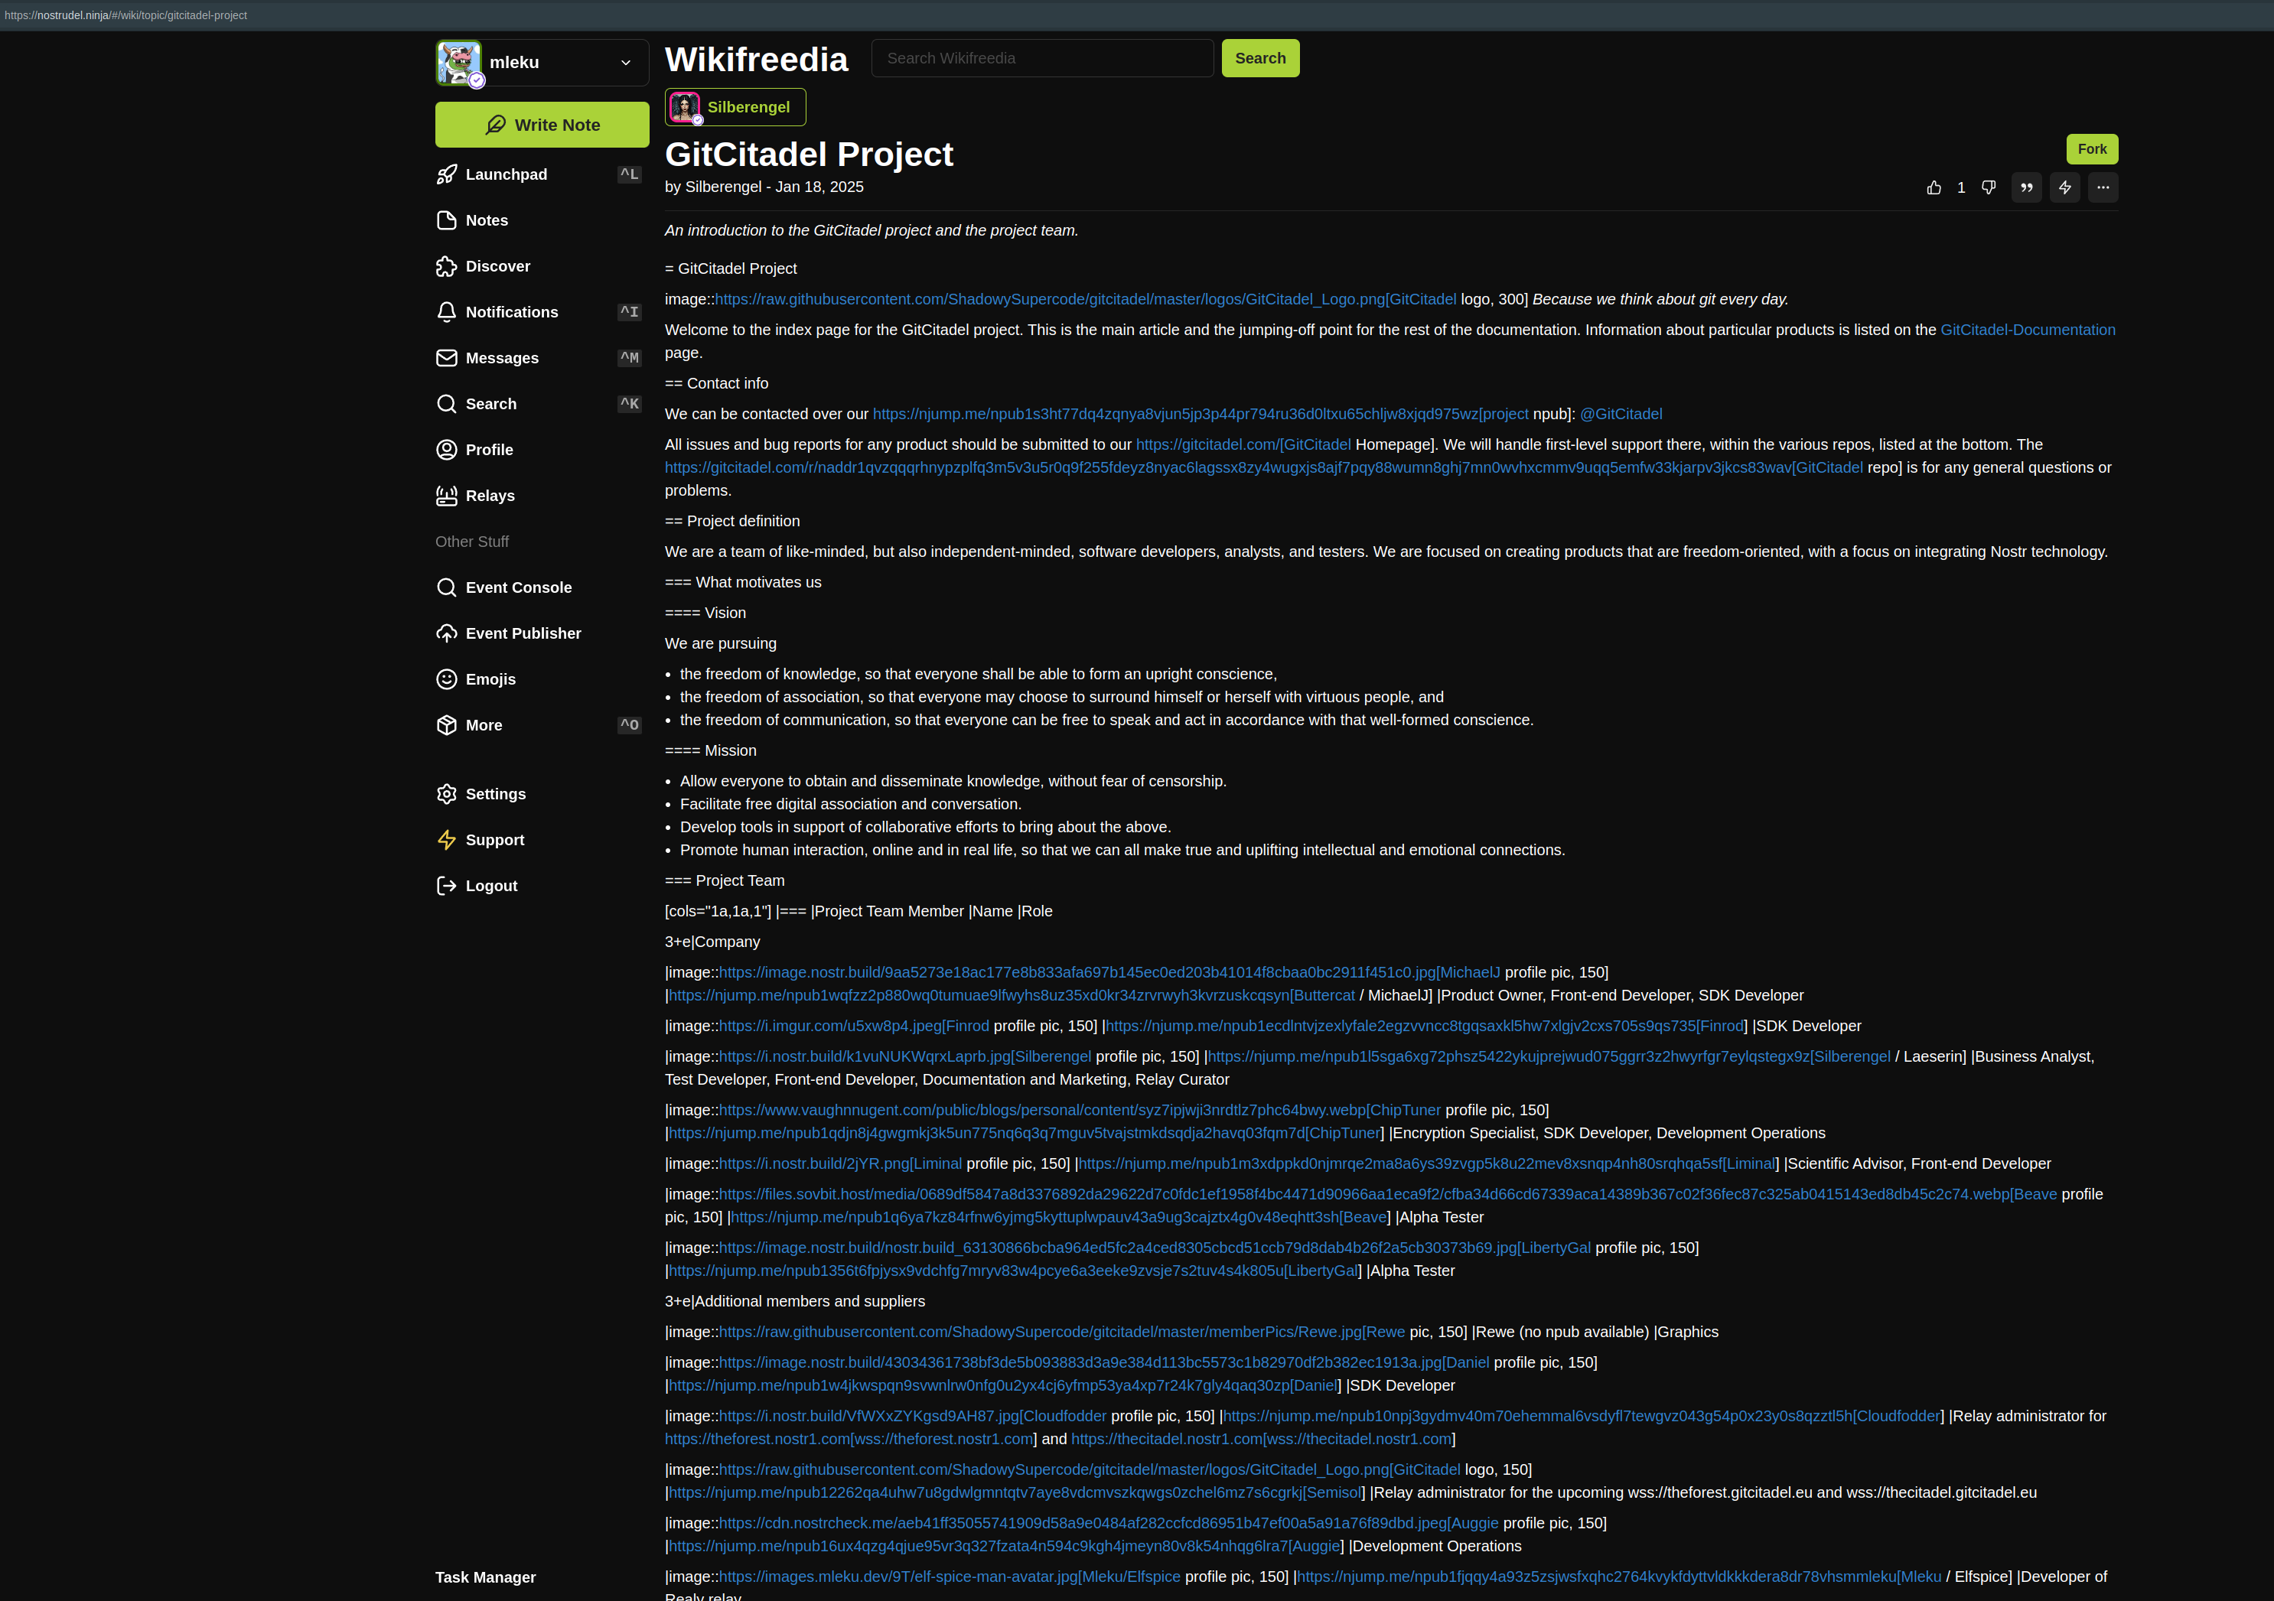Select the 'by Silberengel - Jan 18, 2025' byline
Screen dimensions: 2274x1601
764,186
